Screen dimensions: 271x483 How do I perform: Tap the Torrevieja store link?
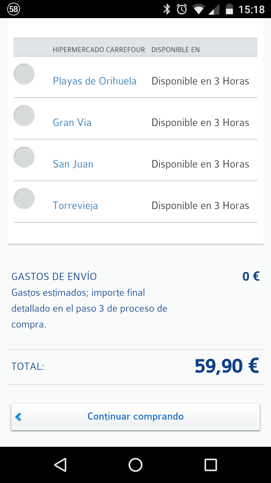(75, 206)
